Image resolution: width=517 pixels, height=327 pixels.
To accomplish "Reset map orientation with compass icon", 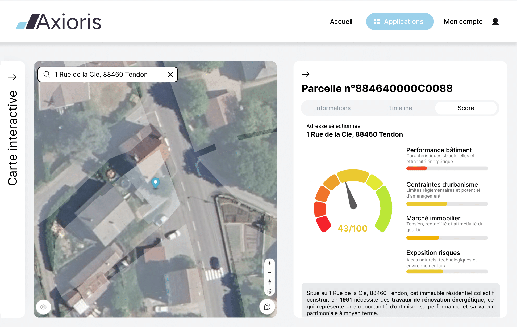I will coord(269,282).
